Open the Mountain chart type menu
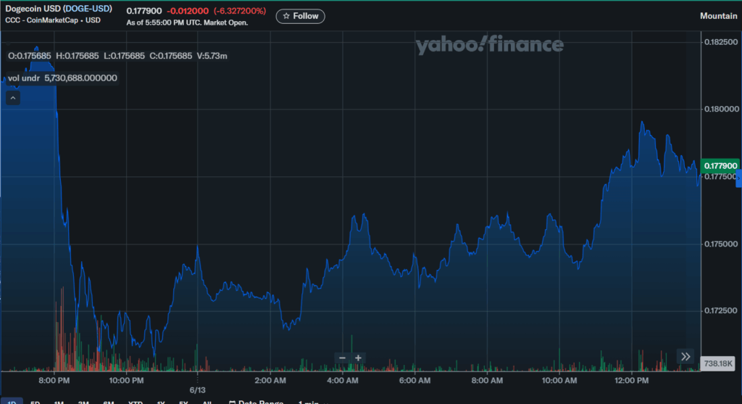742x404 pixels. click(x=718, y=16)
